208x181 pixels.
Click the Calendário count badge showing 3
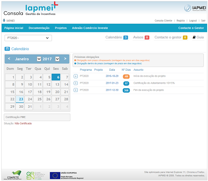(126, 37)
